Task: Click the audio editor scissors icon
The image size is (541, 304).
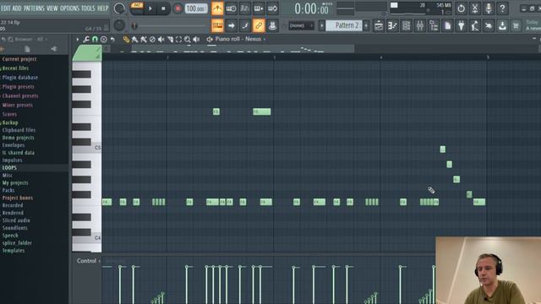Action: coord(475,8)
